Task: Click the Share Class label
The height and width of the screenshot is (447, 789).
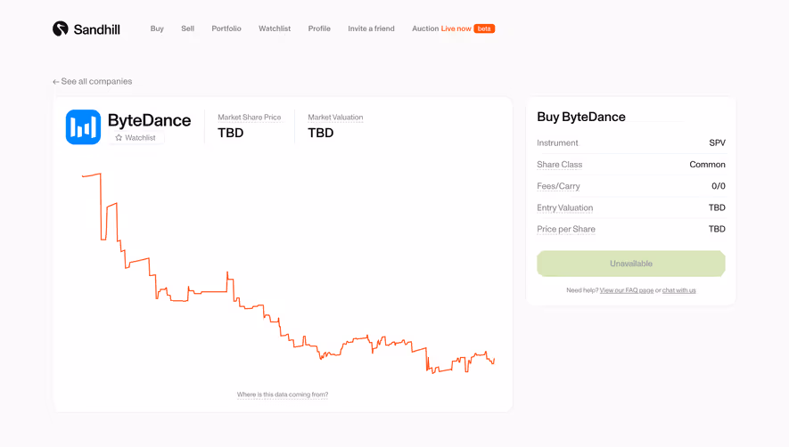Action: tap(560, 165)
